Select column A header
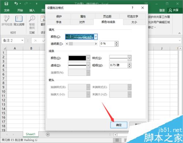Viewport: 183px width, 143px height. click(15, 48)
